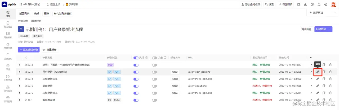Viewport: 339px width, 110px height.
Task: Click the 删除 button above the tabs
Action: 47,13
